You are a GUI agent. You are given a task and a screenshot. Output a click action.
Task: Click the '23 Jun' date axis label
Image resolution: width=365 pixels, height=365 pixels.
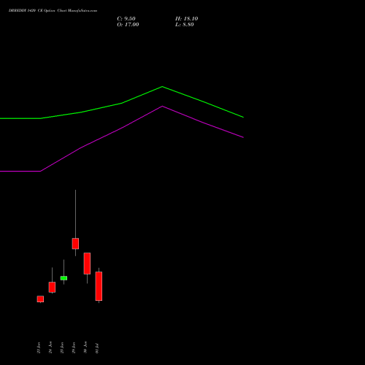point(39,347)
